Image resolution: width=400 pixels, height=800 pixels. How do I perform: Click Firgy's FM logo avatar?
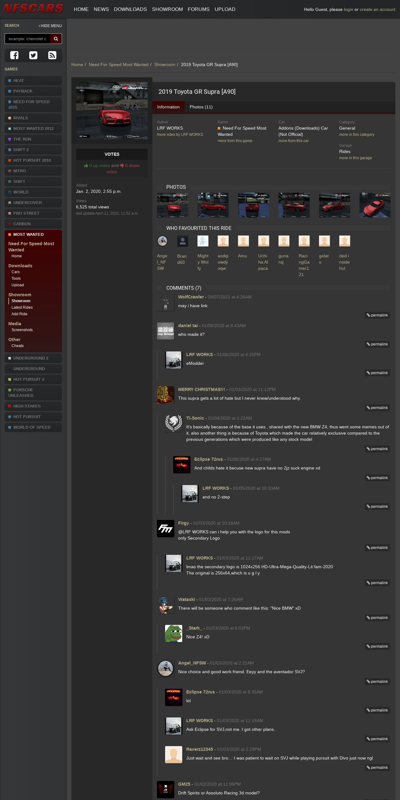coord(165,528)
